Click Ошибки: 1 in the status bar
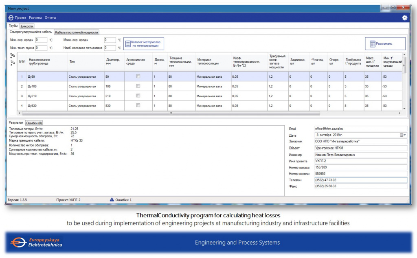The width and height of the screenshot is (417, 258). click(123, 200)
